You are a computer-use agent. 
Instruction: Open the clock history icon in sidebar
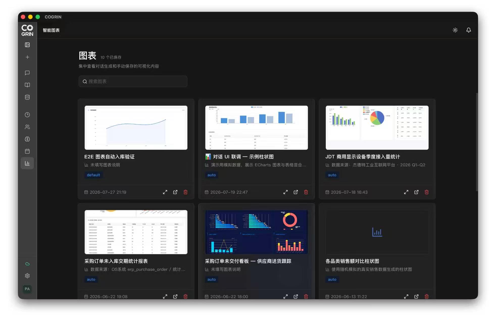point(27,115)
